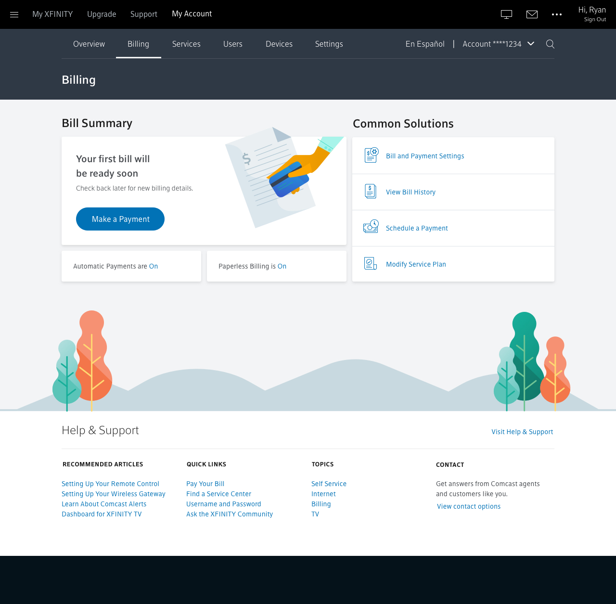This screenshot has height=604, width=616.
Task: Click the search magnifier icon
Action: [550, 44]
